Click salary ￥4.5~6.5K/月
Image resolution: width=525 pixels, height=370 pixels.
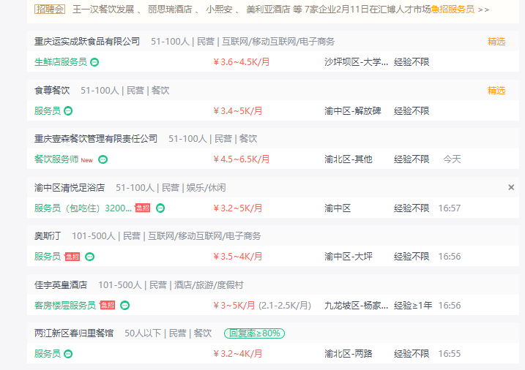[242, 159]
